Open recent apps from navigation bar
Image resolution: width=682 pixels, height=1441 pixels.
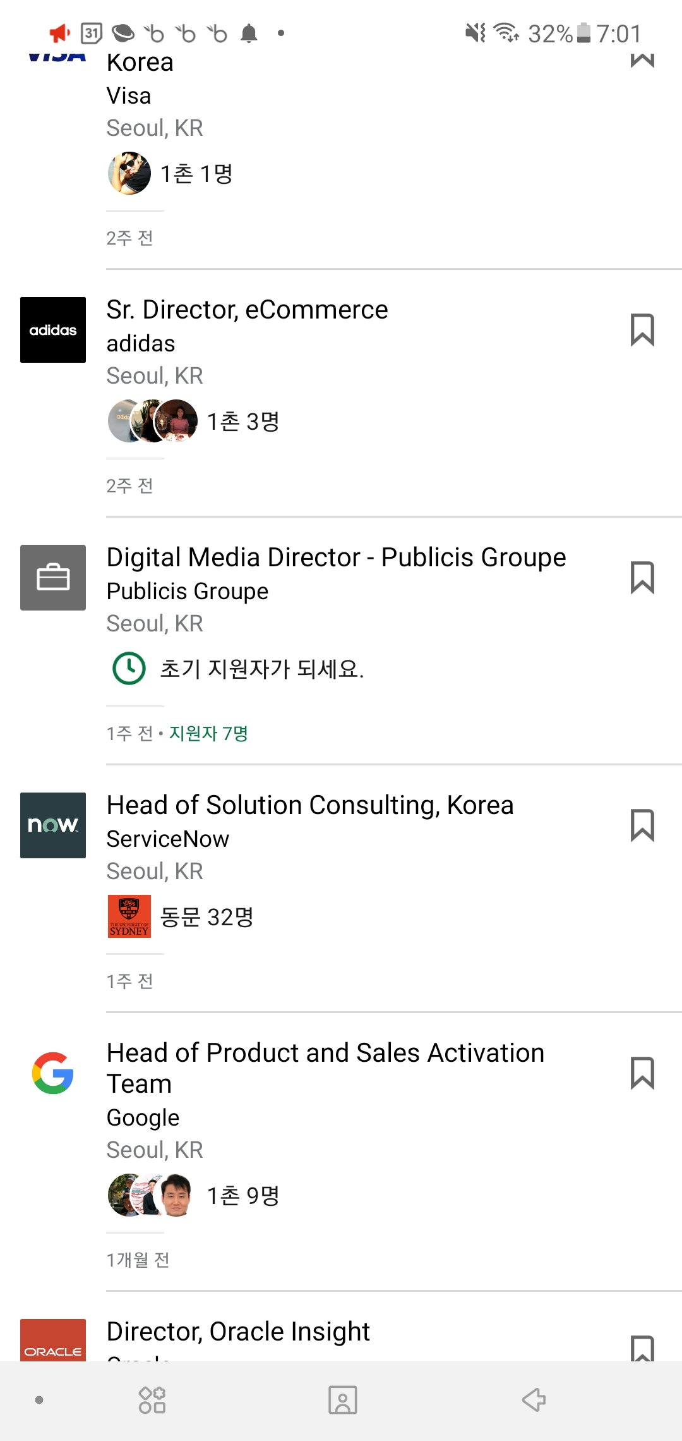coord(152,1400)
